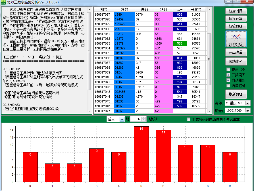Image resolution: width=254 pixels, height=191 pixels.
Task: Enable the 语音报号 checkbox
Action: click(x=228, y=85)
